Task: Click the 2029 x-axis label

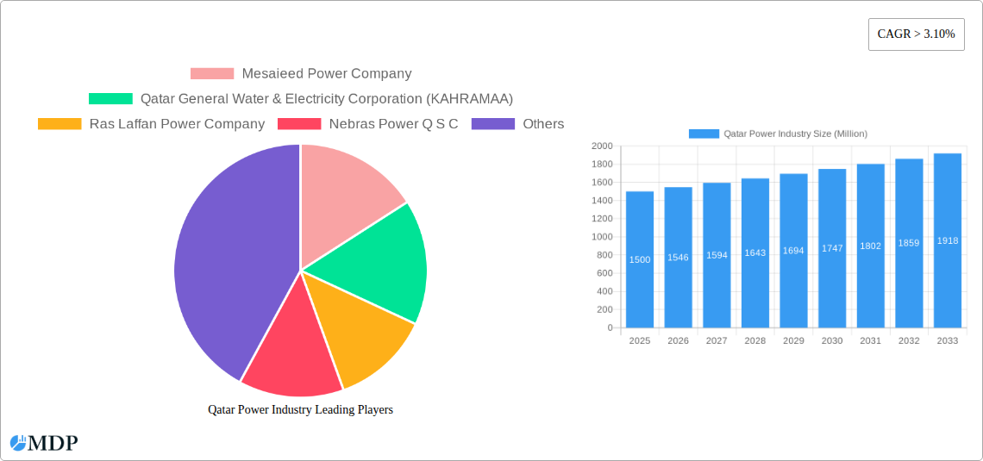Action: 793,341
